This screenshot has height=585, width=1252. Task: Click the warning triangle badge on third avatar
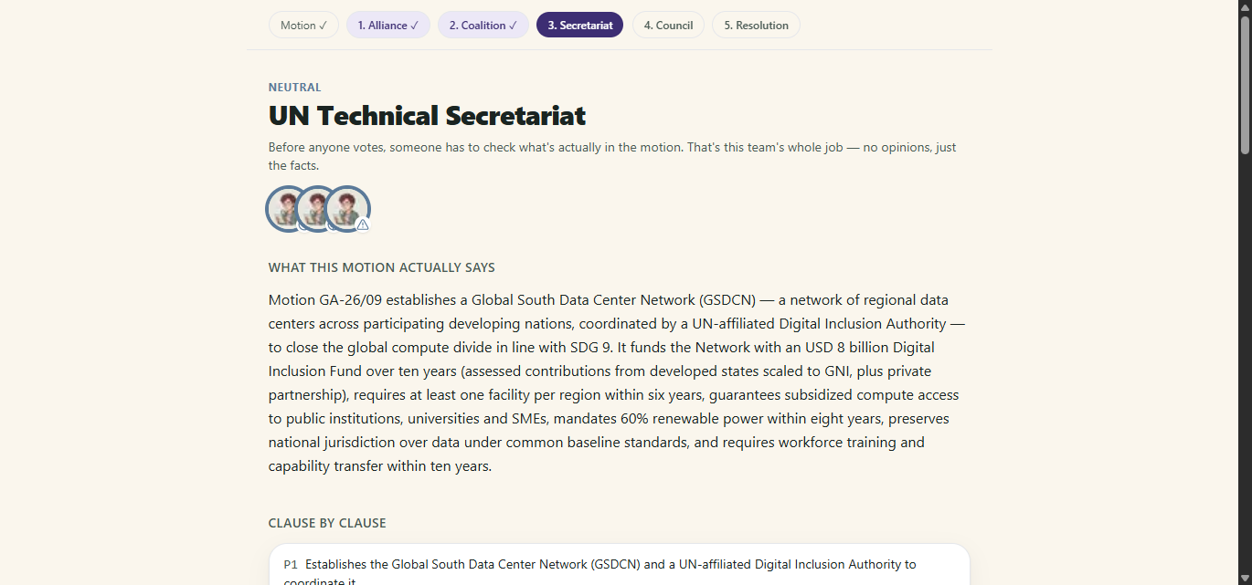pos(363,225)
